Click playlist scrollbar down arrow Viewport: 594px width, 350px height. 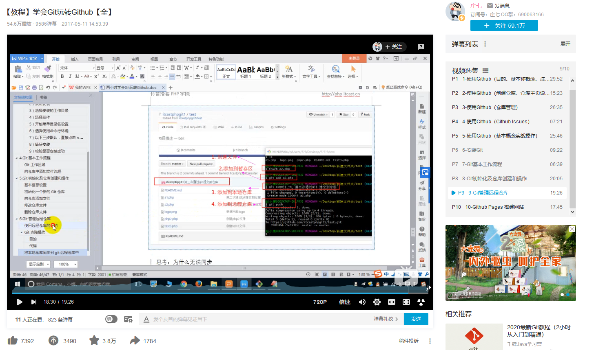tap(572, 212)
